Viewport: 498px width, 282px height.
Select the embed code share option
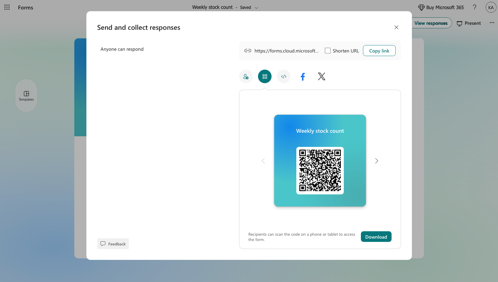[284, 77]
